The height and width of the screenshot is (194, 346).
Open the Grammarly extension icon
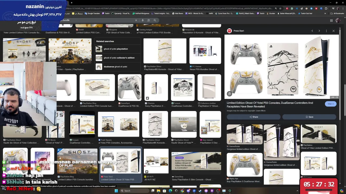pyautogui.click(x=292, y=8)
